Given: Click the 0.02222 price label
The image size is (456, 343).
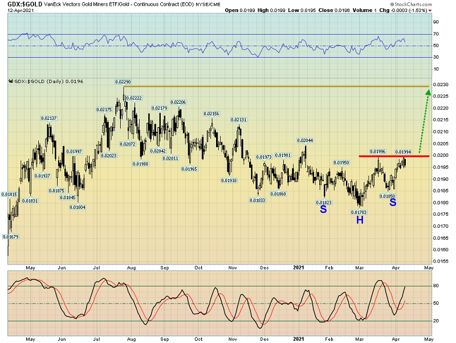Looking at the screenshot, I should click(135, 98).
